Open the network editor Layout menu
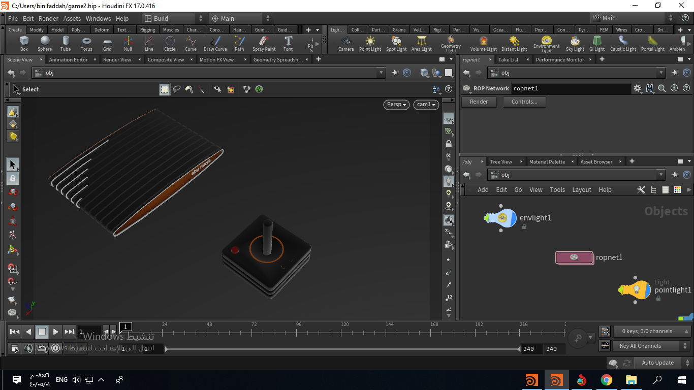This screenshot has height=390, width=694. (x=582, y=189)
